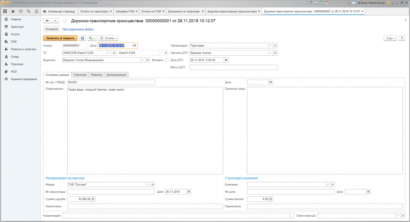Open calendar for № дела date
410x222 pixels.
(x=368, y=192)
